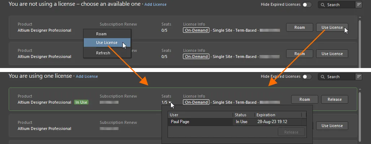Click the 28-Aug-23 19:12 expiration cell

point(272,122)
